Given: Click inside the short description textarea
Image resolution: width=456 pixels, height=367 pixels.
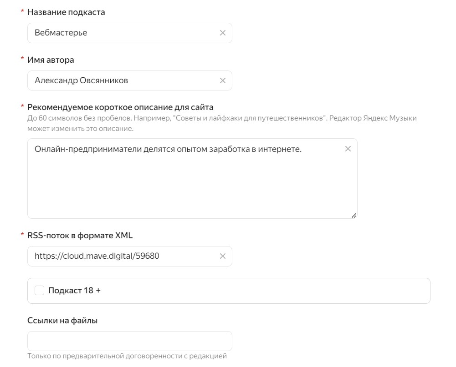Looking at the screenshot, I should (x=191, y=186).
